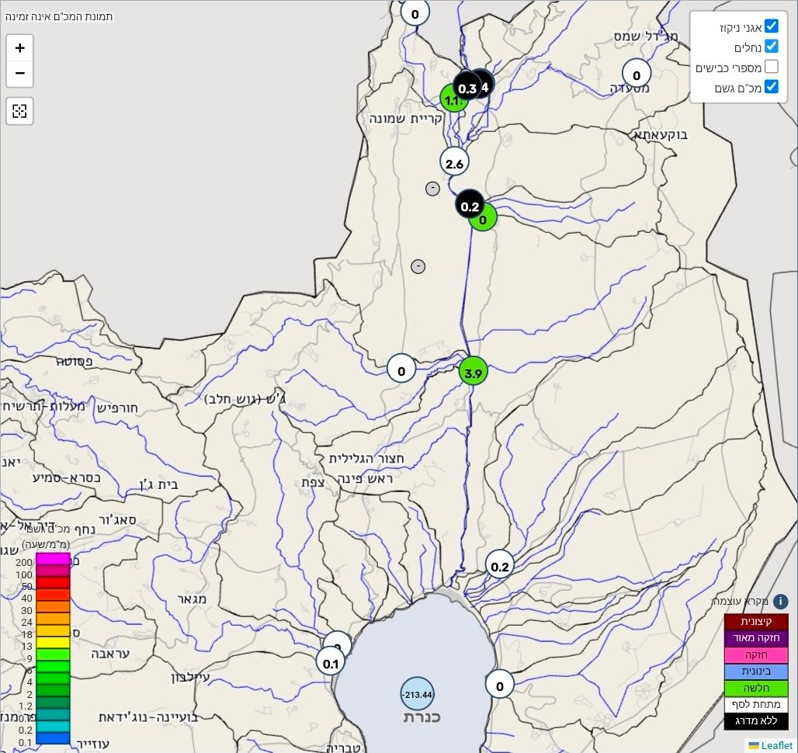Select the green 1.1 marker near קריית שמונה

pyautogui.click(x=451, y=101)
